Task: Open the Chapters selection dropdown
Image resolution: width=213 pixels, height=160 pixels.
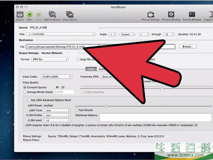Action: click(x=127, y=34)
